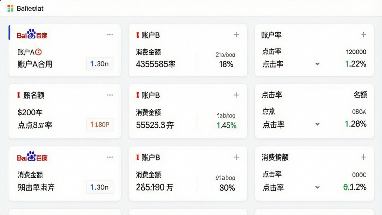This screenshot has width=382, height=215.
Task: Open more options on bottom Baidu 消费金额 card
Action: [x=110, y=157]
